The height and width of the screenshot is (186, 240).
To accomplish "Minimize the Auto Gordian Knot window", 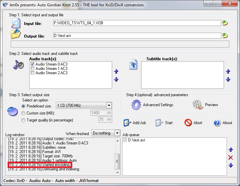I will [x=208, y=4].
